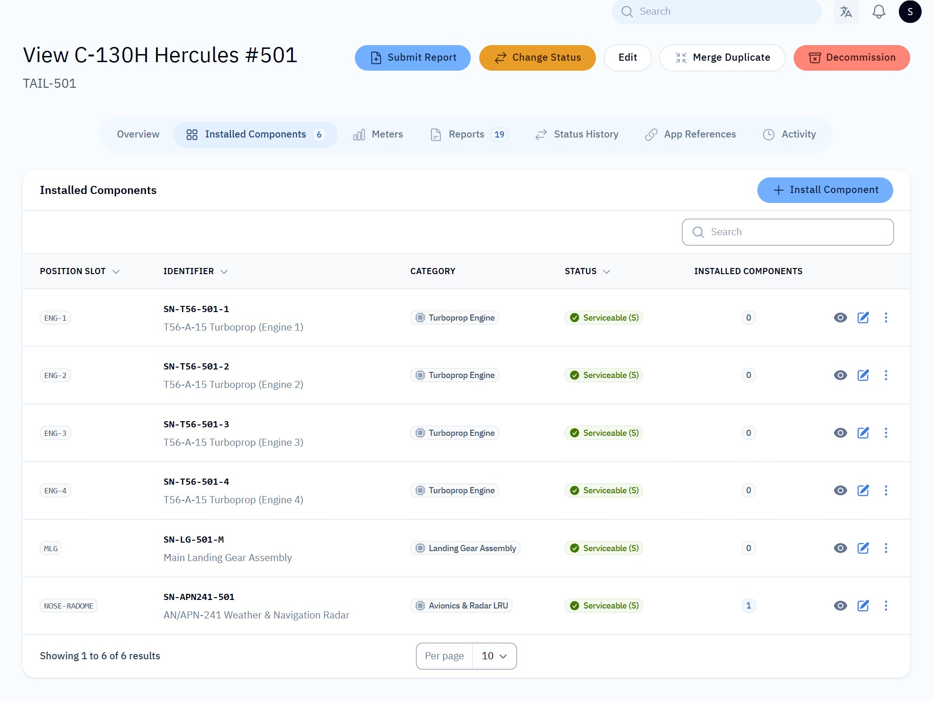Open installed components count 1 for NOSE-RADOME
The image size is (933, 701).
click(749, 606)
